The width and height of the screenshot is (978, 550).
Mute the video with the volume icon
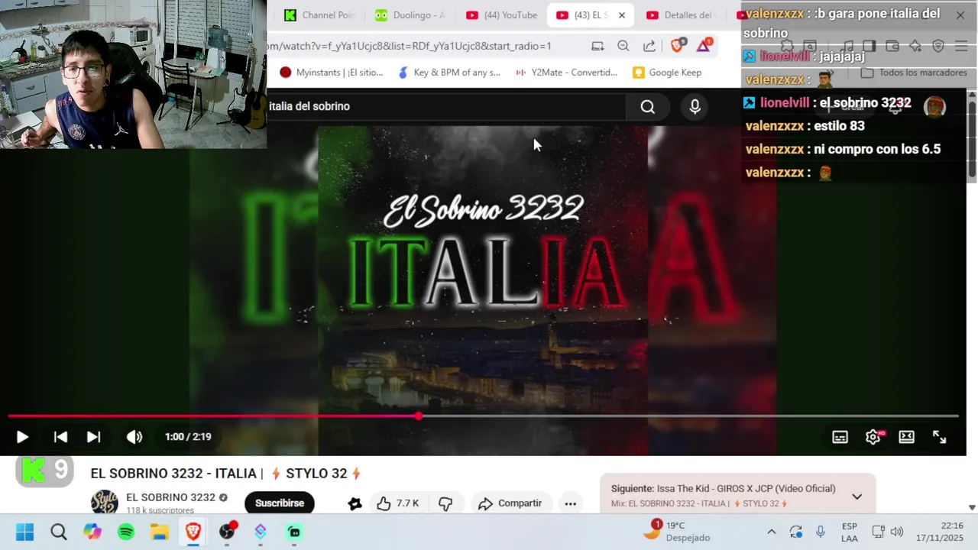pos(134,437)
